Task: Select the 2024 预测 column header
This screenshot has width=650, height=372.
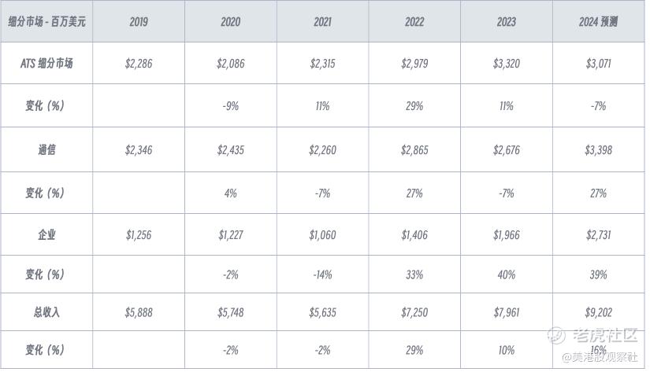Action: click(598, 22)
